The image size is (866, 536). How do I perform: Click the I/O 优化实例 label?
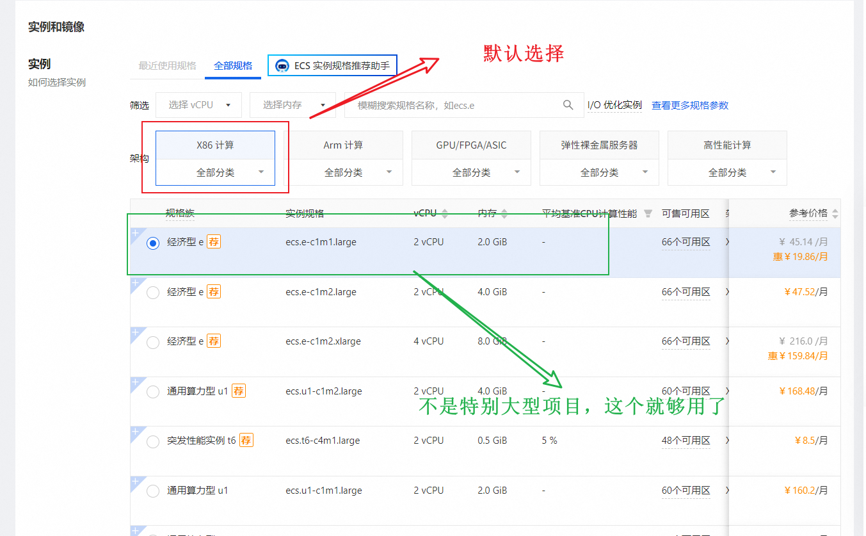tap(614, 105)
